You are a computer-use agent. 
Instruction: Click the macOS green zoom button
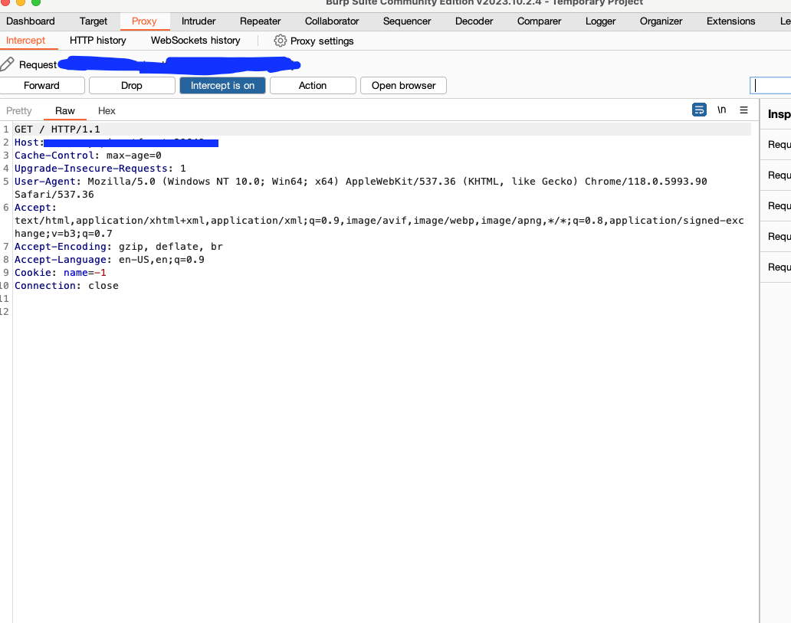(36, 2)
